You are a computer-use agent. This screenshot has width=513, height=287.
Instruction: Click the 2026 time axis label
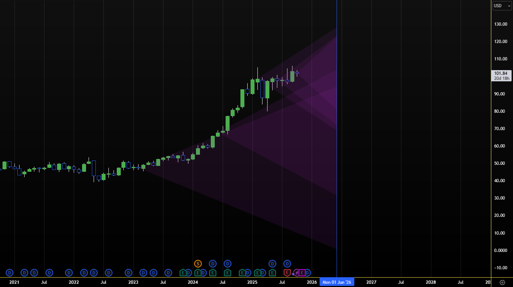(312, 282)
